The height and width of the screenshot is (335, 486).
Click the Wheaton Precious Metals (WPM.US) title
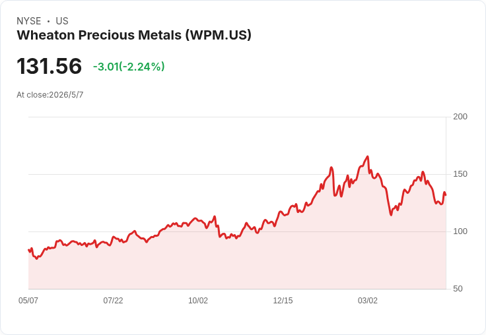(134, 35)
